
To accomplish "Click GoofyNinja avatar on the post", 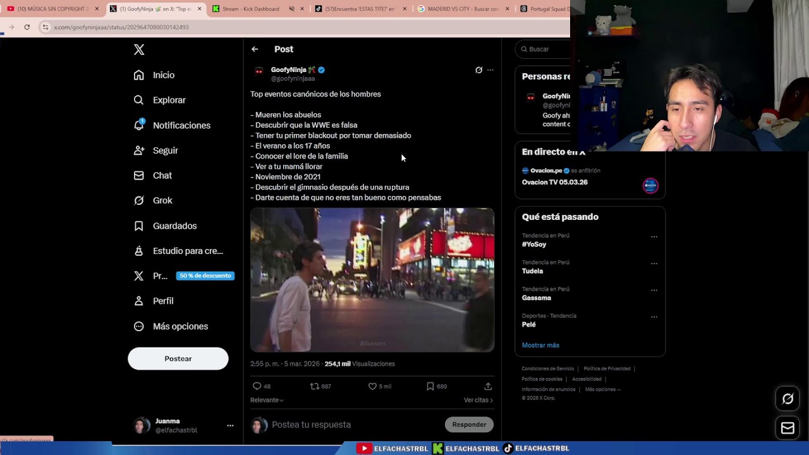I will (x=259, y=71).
